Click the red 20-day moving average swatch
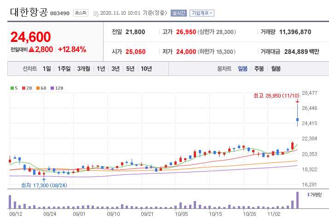 click(x=24, y=88)
